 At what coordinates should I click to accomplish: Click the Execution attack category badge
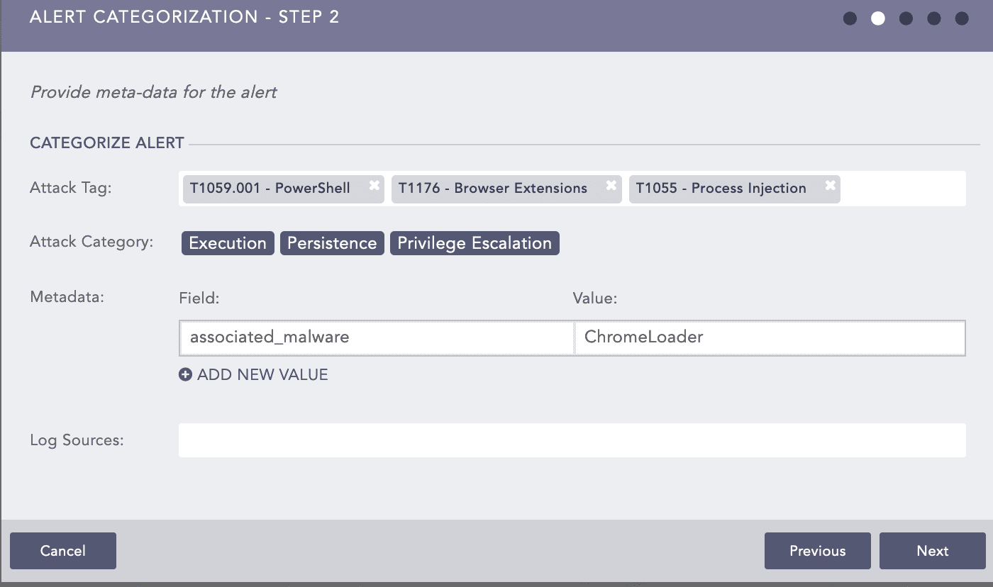pos(228,243)
